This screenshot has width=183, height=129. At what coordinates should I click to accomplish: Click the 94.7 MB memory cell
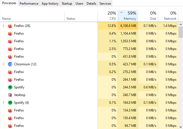(x=128, y=126)
